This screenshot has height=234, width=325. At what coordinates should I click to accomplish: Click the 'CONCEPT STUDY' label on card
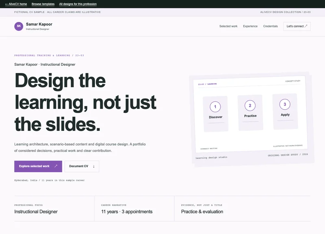(292, 81)
